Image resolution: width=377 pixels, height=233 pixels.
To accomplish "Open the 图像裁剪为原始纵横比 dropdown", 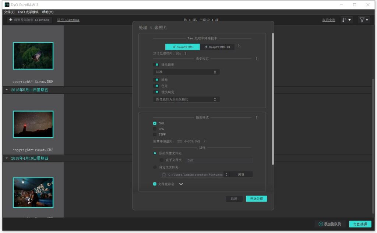I will point(186,99).
